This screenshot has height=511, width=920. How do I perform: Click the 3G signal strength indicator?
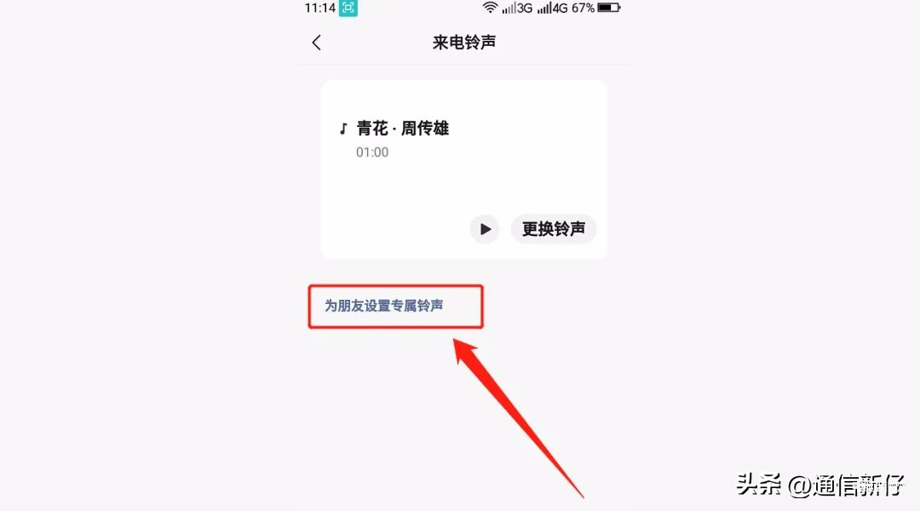517,9
